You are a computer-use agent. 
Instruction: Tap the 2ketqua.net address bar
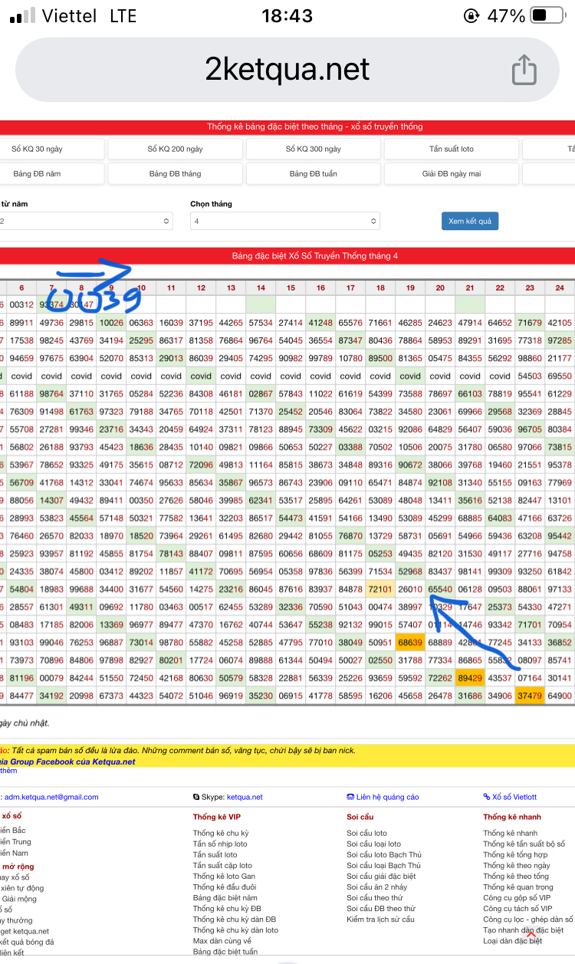click(287, 70)
